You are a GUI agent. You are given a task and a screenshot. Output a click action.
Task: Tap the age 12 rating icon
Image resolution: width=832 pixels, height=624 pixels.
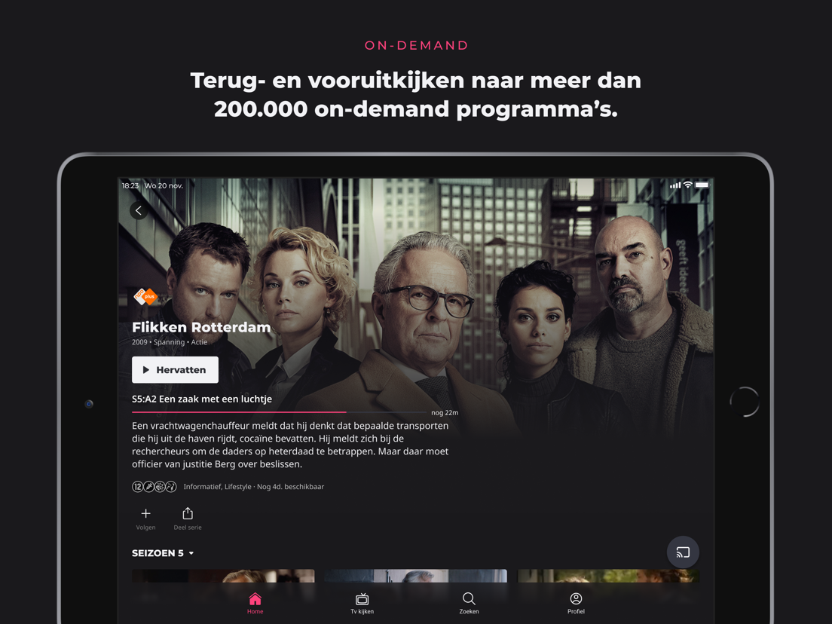pyautogui.click(x=137, y=487)
